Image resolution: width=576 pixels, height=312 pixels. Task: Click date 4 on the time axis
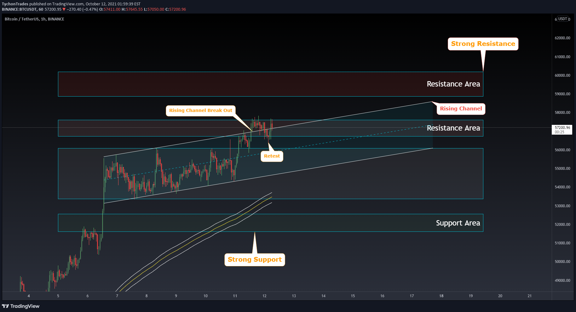pyautogui.click(x=29, y=296)
